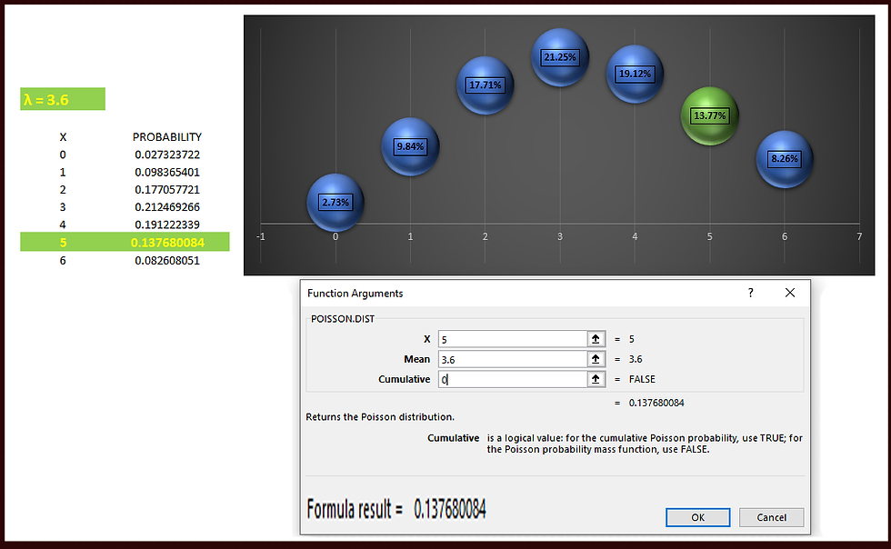Select the highlighted X value 5 cell
The image size is (891, 549).
[x=63, y=243]
